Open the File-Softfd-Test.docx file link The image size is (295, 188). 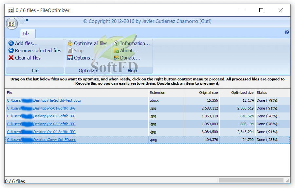pos(44,100)
